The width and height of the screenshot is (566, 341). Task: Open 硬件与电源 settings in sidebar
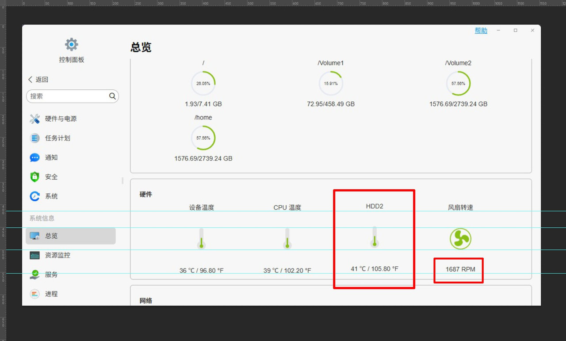coord(71,119)
